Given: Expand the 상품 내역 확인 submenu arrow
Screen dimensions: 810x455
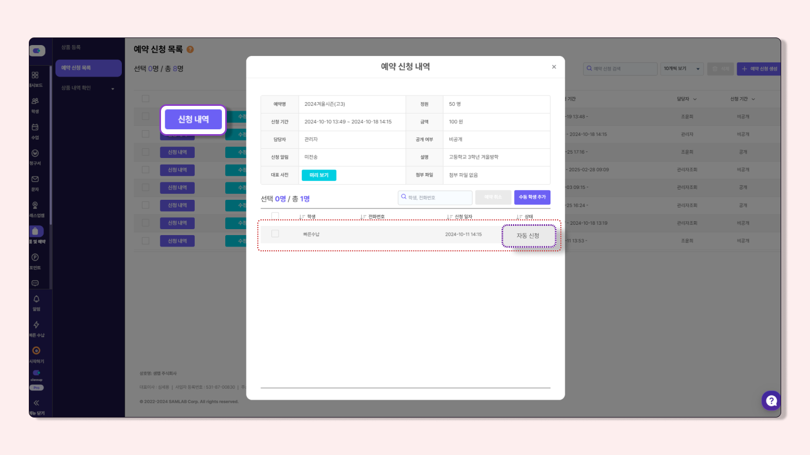Looking at the screenshot, I should coord(113,89).
